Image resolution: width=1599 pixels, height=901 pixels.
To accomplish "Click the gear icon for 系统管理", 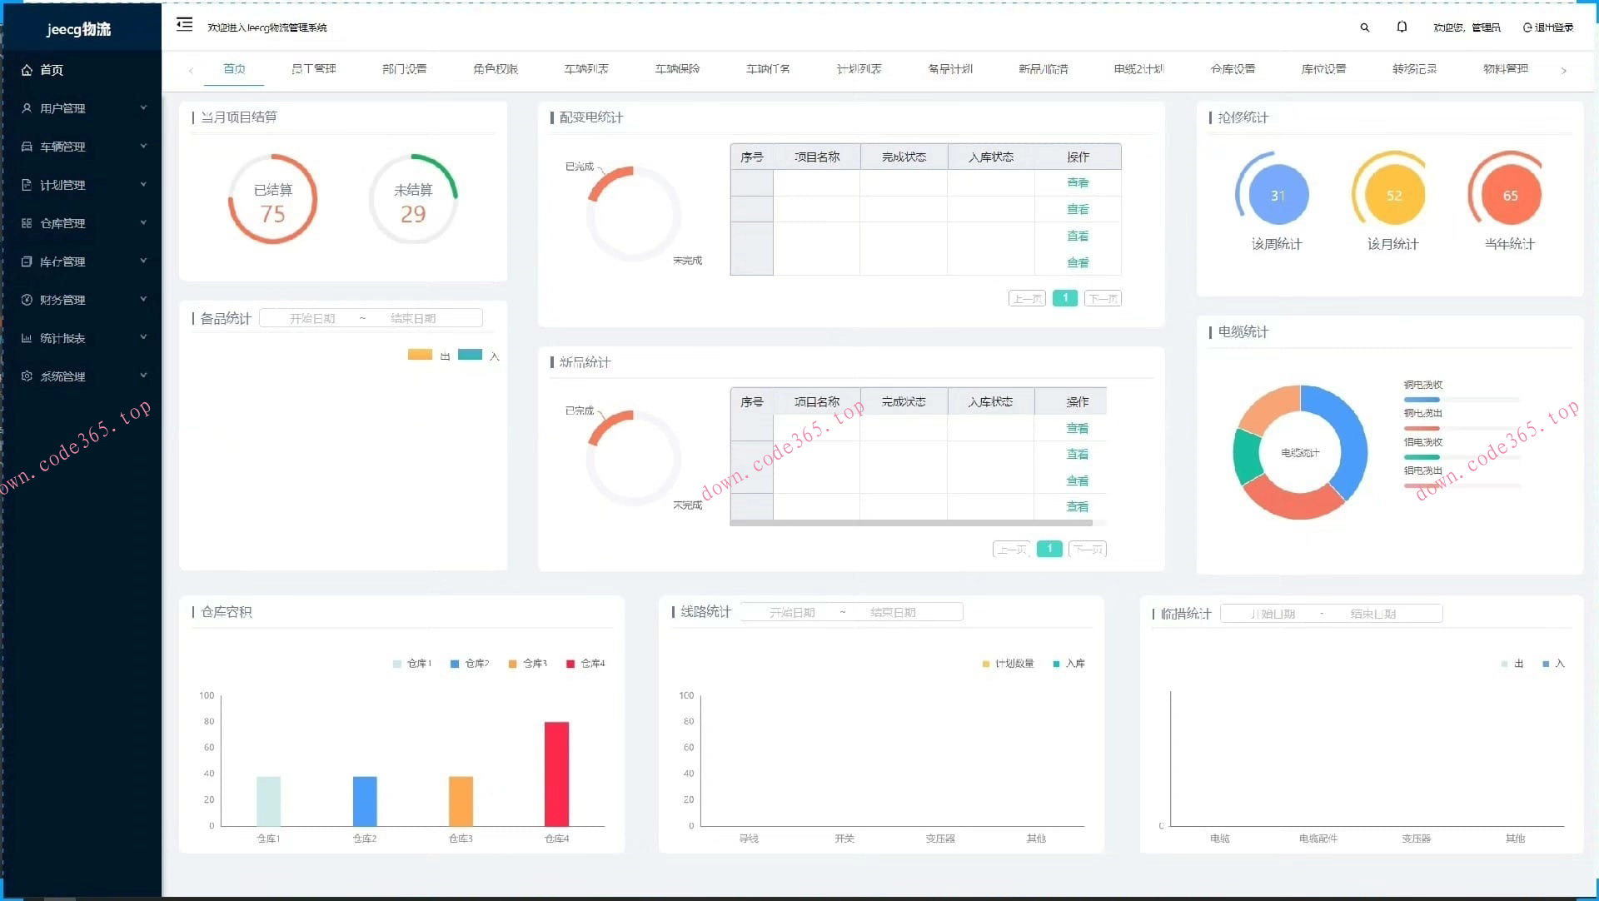I will 27,376.
